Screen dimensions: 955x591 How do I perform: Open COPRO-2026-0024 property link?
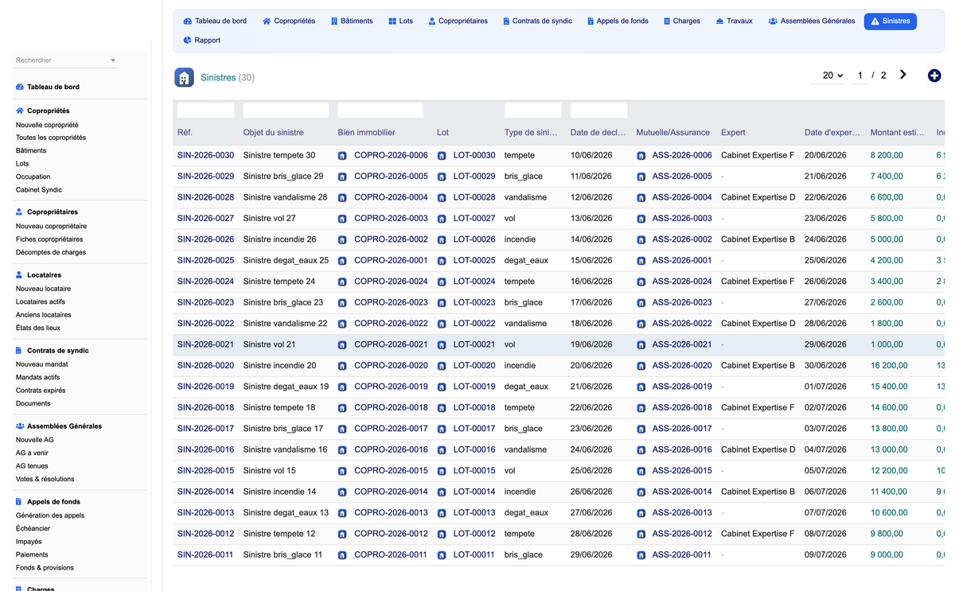391,282
